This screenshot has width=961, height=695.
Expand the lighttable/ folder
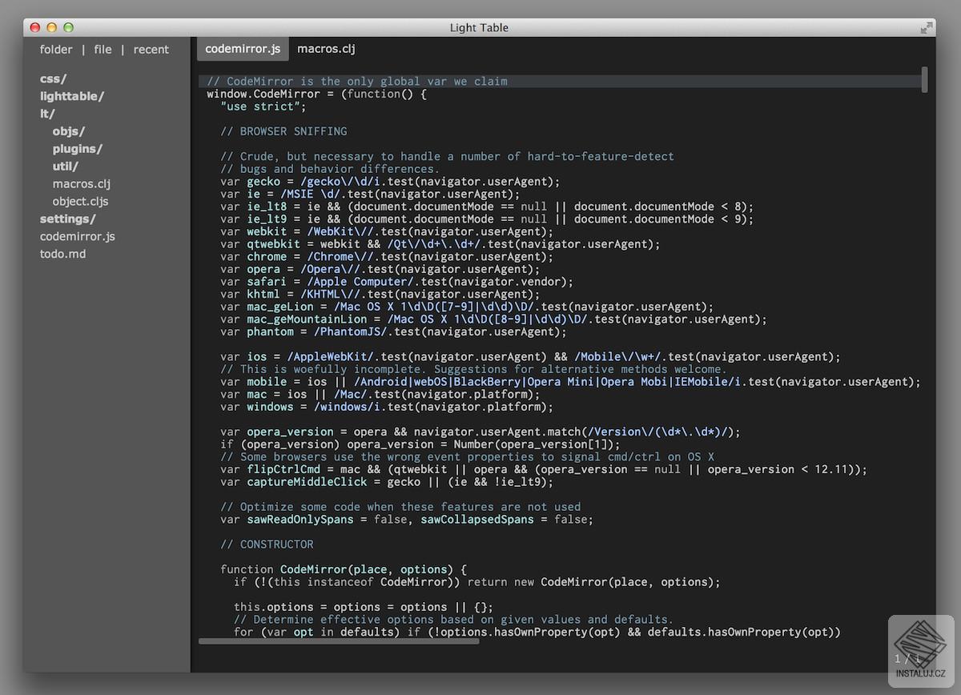pyautogui.click(x=72, y=96)
